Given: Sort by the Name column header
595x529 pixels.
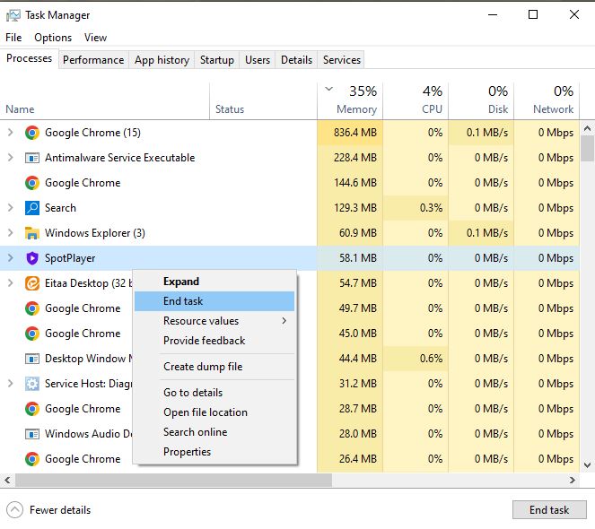Looking at the screenshot, I should coord(105,101).
